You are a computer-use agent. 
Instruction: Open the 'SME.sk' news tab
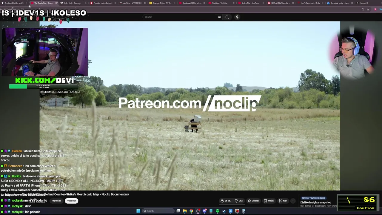tap(280, 3)
